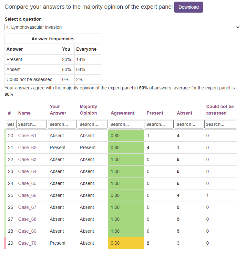Sort by the Agreement column header
Screen dimensions: 245x254
tap(122, 113)
